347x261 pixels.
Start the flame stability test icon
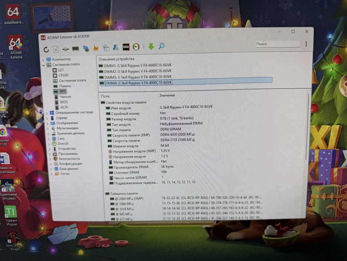click(x=96, y=48)
